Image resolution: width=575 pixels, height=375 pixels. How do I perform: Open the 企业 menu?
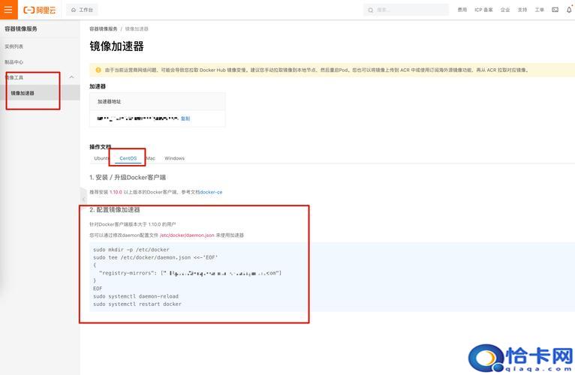[505, 10]
